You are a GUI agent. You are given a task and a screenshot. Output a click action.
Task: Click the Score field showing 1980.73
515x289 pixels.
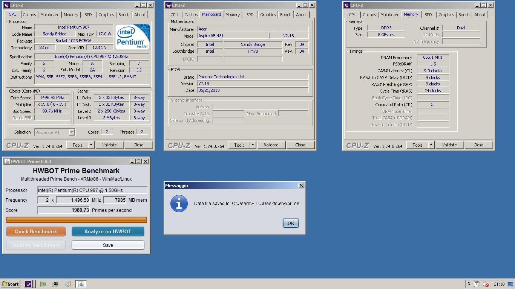(x=64, y=210)
